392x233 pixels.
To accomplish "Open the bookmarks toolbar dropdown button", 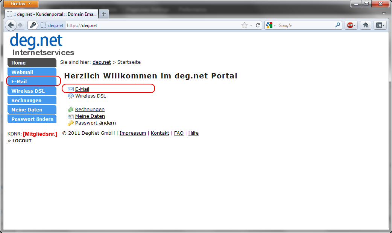I will [x=380, y=26].
